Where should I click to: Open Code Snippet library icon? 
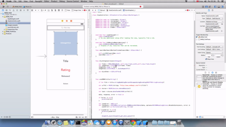(x=209, y=73)
